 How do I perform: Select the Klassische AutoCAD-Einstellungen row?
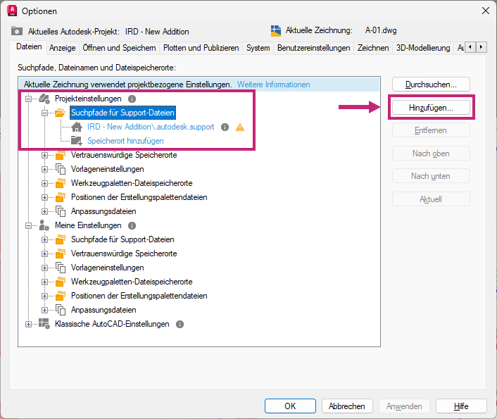point(112,324)
